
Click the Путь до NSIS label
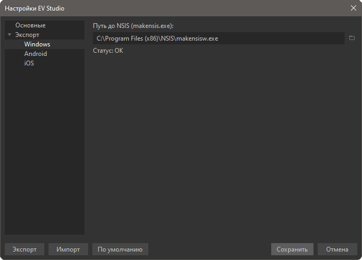tap(133, 25)
